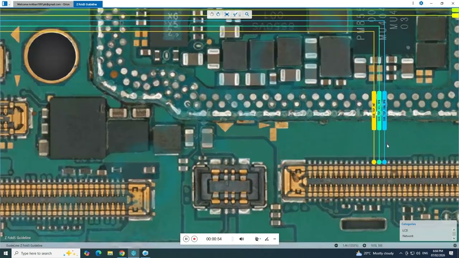Select the Z Fold5 Guideline tab
Screen dimensions: 459x258
(x=86, y=4)
